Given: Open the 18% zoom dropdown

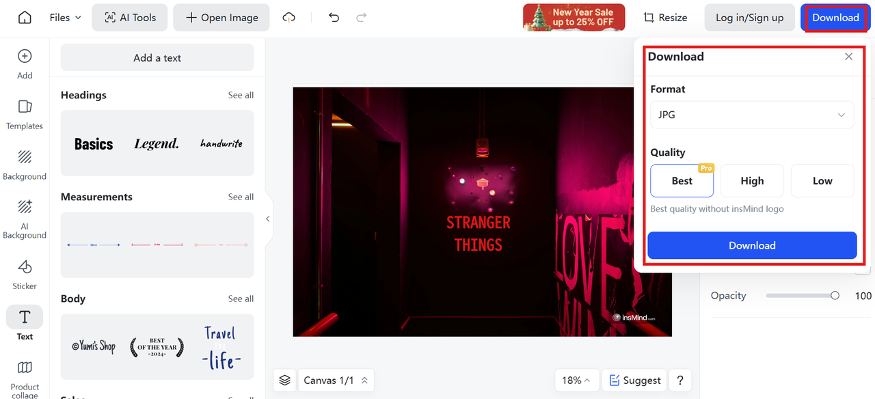Looking at the screenshot, I should point(577,381).
